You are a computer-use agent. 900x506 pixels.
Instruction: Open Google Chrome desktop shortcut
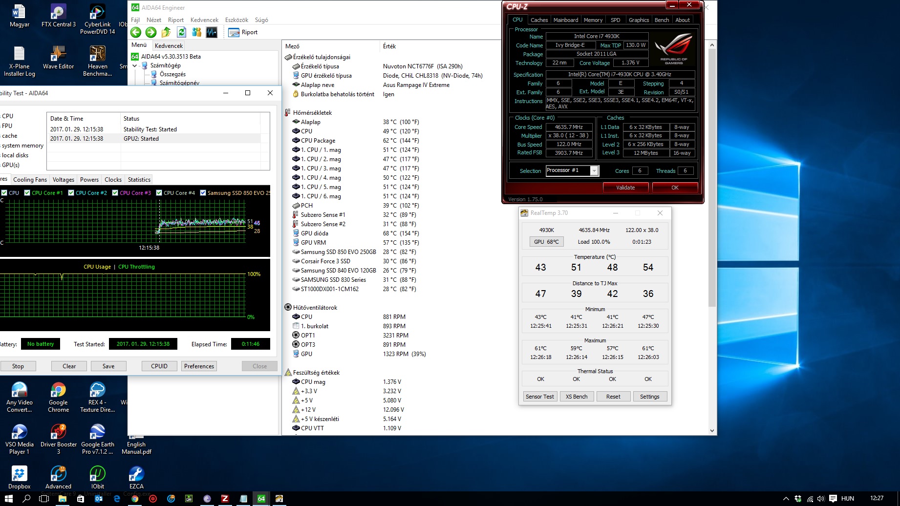pyautogui.click(x=58, y=398)
